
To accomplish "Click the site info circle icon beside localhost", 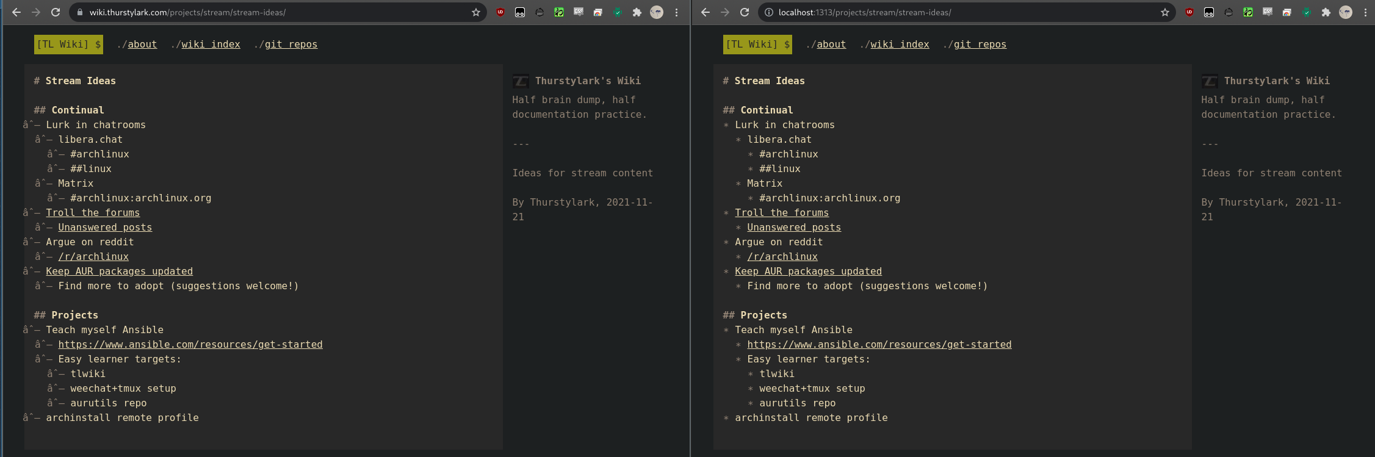I will click(768, 12).
